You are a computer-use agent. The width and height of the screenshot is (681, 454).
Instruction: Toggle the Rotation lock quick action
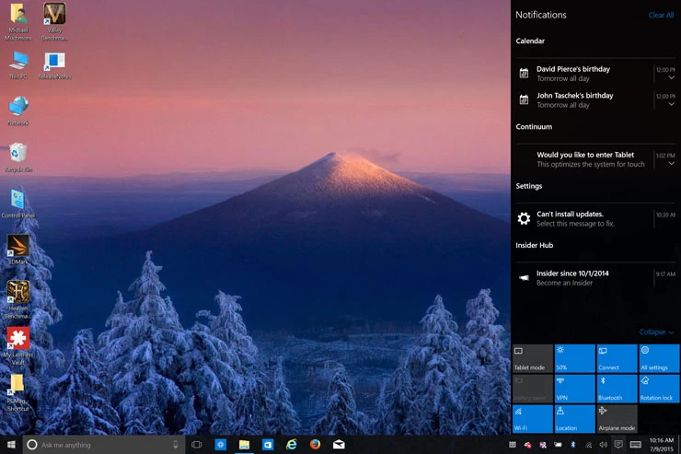659,389
